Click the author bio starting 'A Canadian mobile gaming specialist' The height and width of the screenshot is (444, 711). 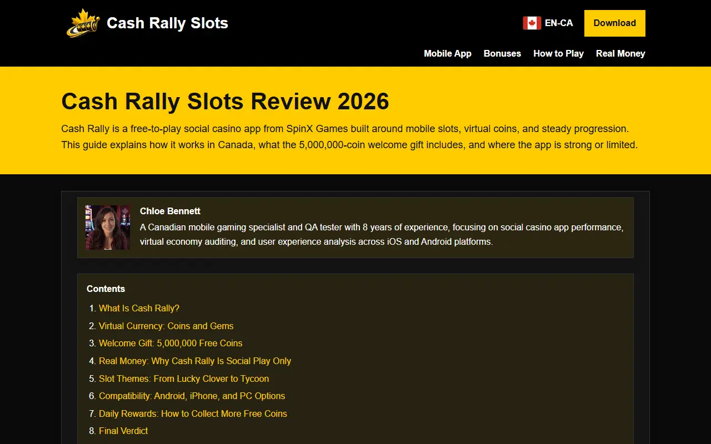382,235
